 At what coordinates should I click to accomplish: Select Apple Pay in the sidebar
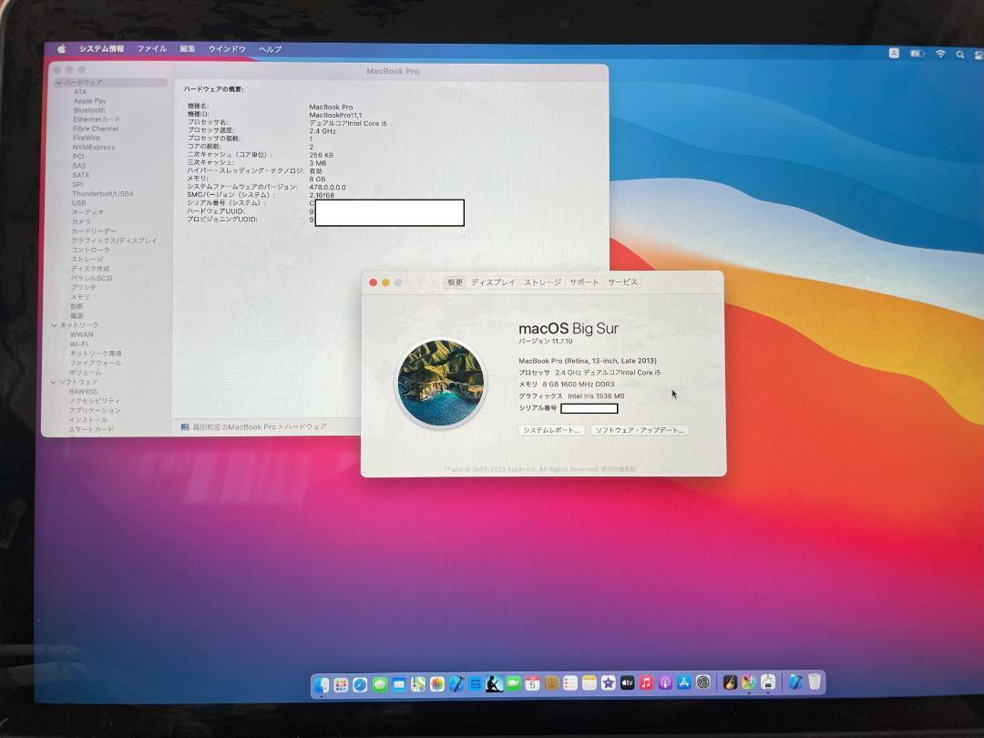tap(89, 100)
